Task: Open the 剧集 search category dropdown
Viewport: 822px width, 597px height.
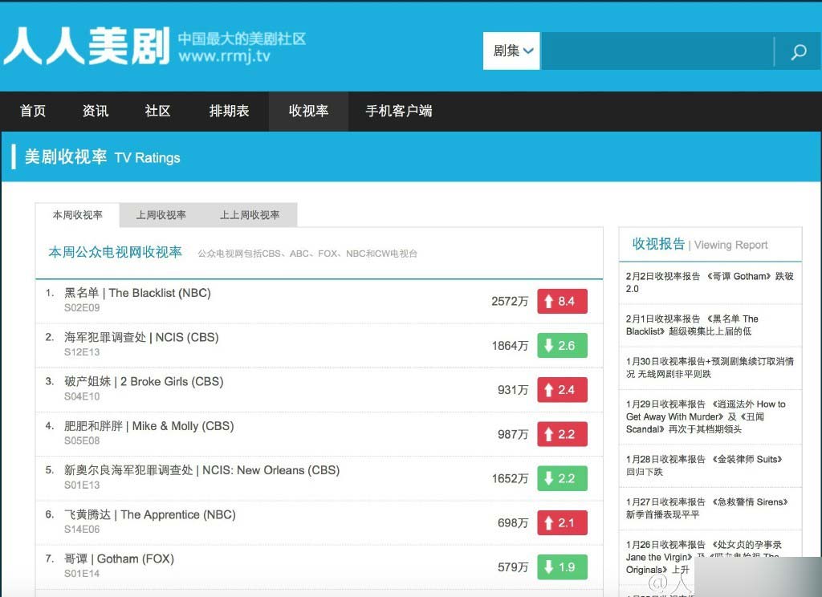Action: (511, 50)
